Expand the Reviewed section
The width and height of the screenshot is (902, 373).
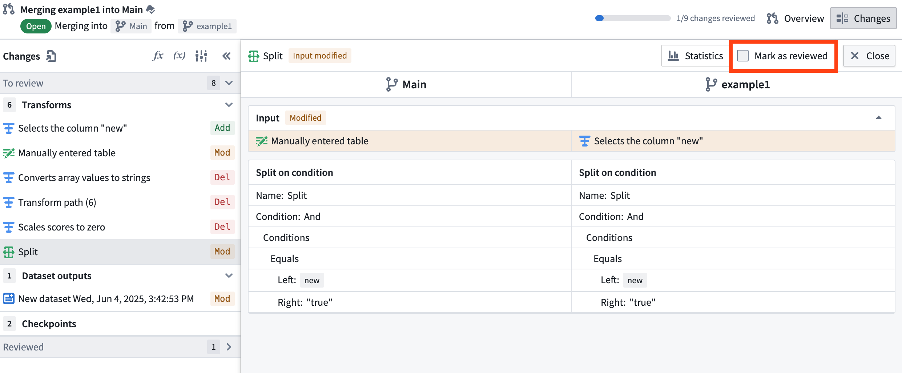[x=229, y=347]
